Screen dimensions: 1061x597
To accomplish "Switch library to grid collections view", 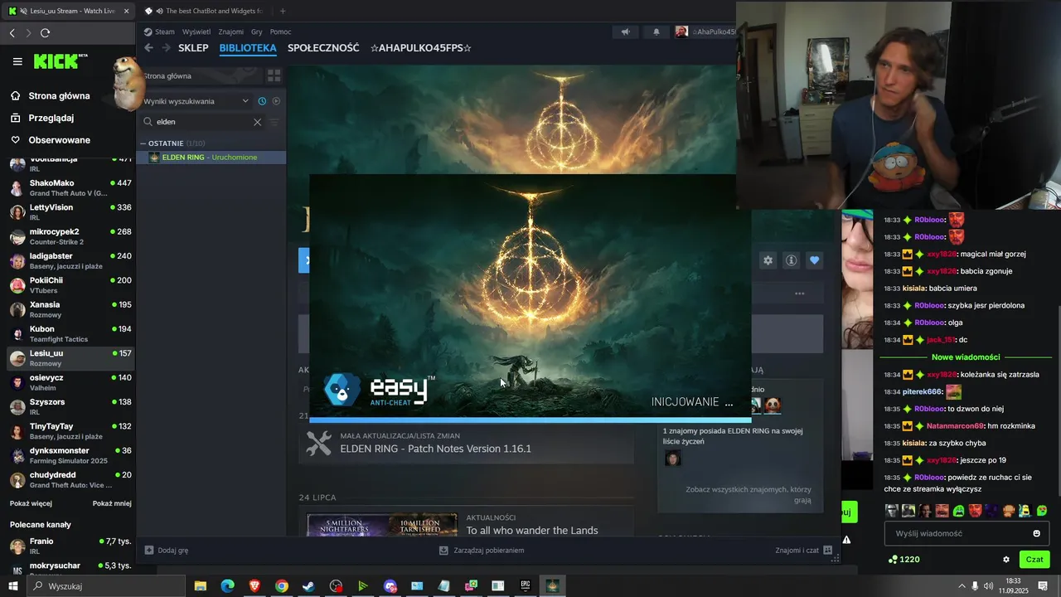I will click(274, 75).
